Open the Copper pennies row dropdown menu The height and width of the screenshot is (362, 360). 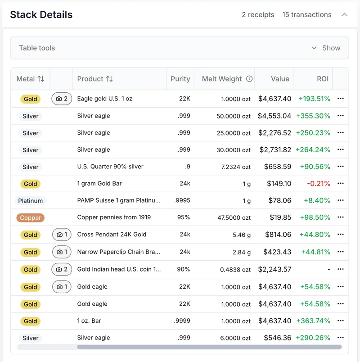[341, 217]
